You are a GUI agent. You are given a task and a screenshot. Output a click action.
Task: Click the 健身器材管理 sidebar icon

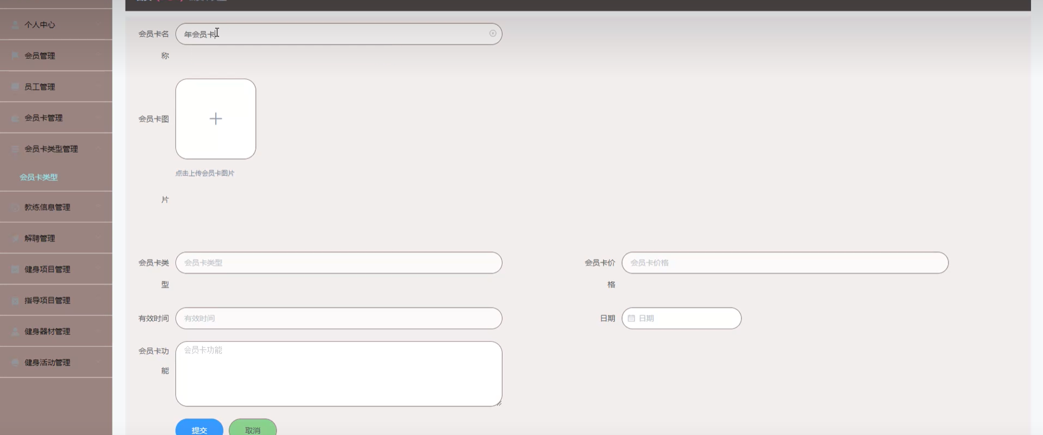(x=15, y=331)
